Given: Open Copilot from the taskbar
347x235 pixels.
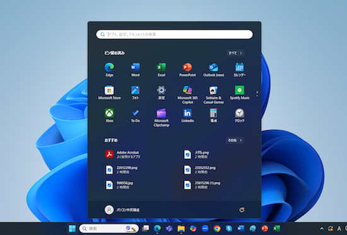Looking at the screenshot, I should coord(193,228).
